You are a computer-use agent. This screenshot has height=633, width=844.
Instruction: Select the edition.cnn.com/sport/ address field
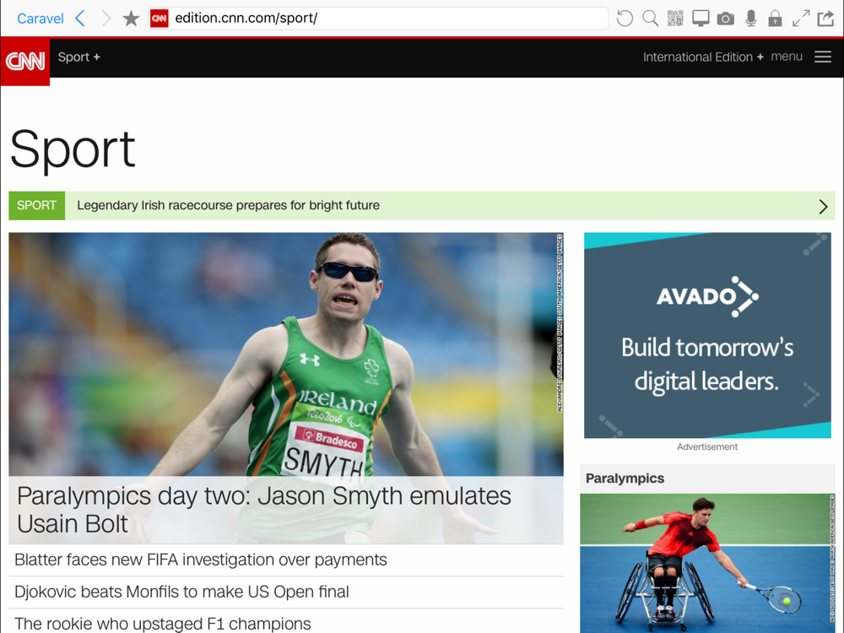pos(378,19)
